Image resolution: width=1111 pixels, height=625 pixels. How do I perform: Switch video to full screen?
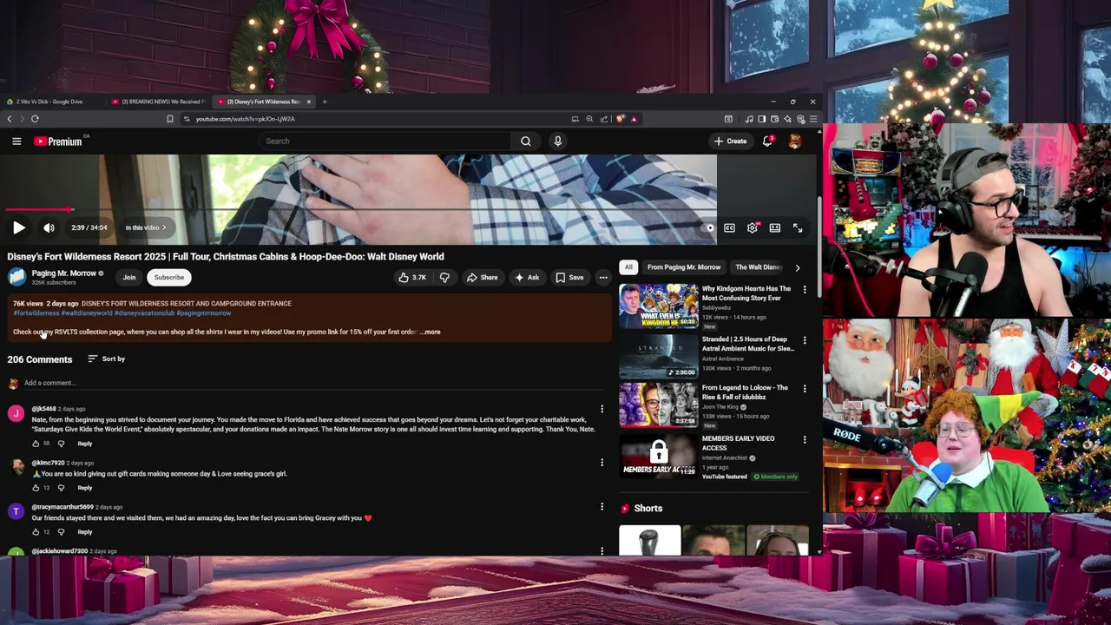(x=797, y=227)
